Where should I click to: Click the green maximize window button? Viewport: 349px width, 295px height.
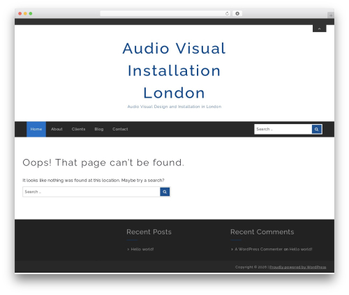point(31,13)
